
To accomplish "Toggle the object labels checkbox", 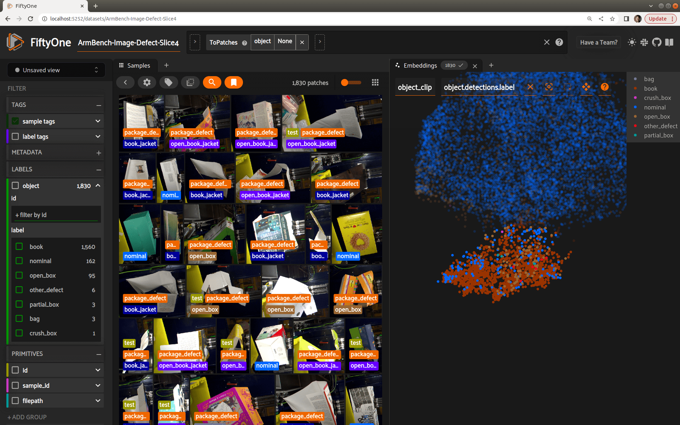I will pyautogui.click(x=15, y=186).
